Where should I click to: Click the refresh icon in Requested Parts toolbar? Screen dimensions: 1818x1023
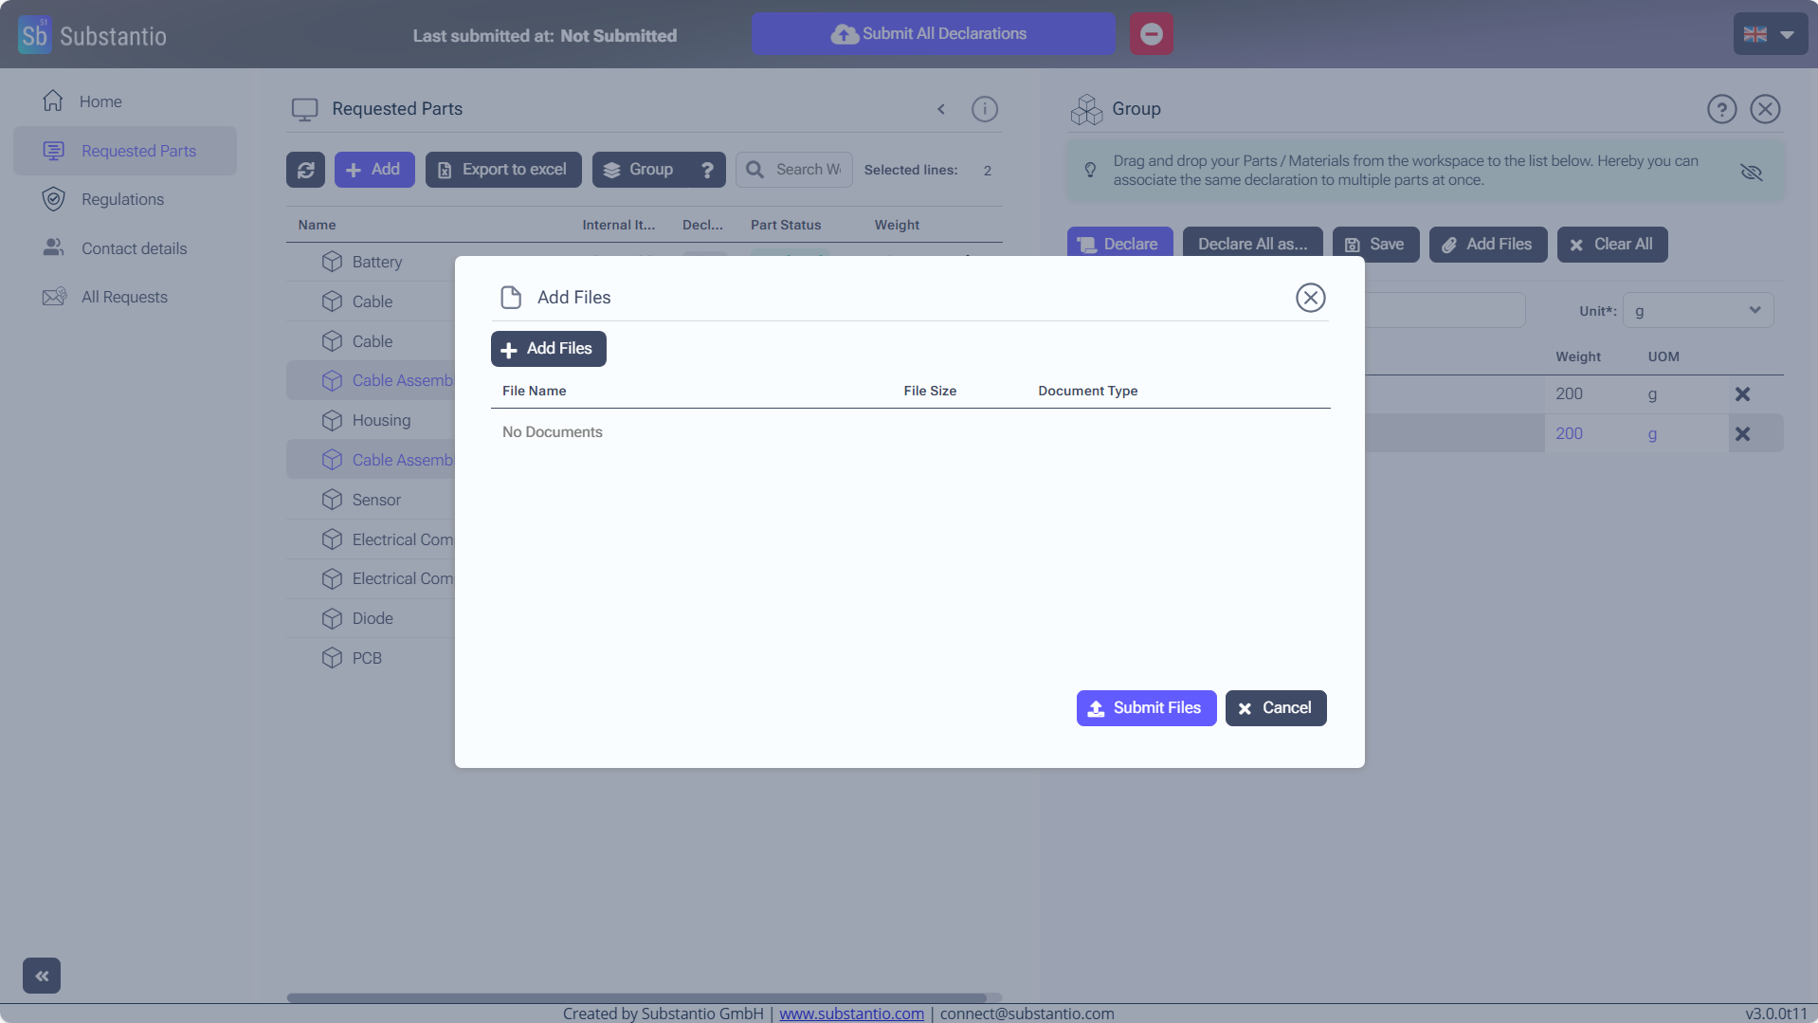coord(305,170)
